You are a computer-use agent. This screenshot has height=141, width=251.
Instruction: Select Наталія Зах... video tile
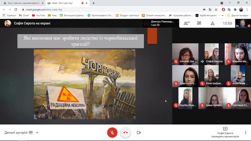(x=185, y=54)
